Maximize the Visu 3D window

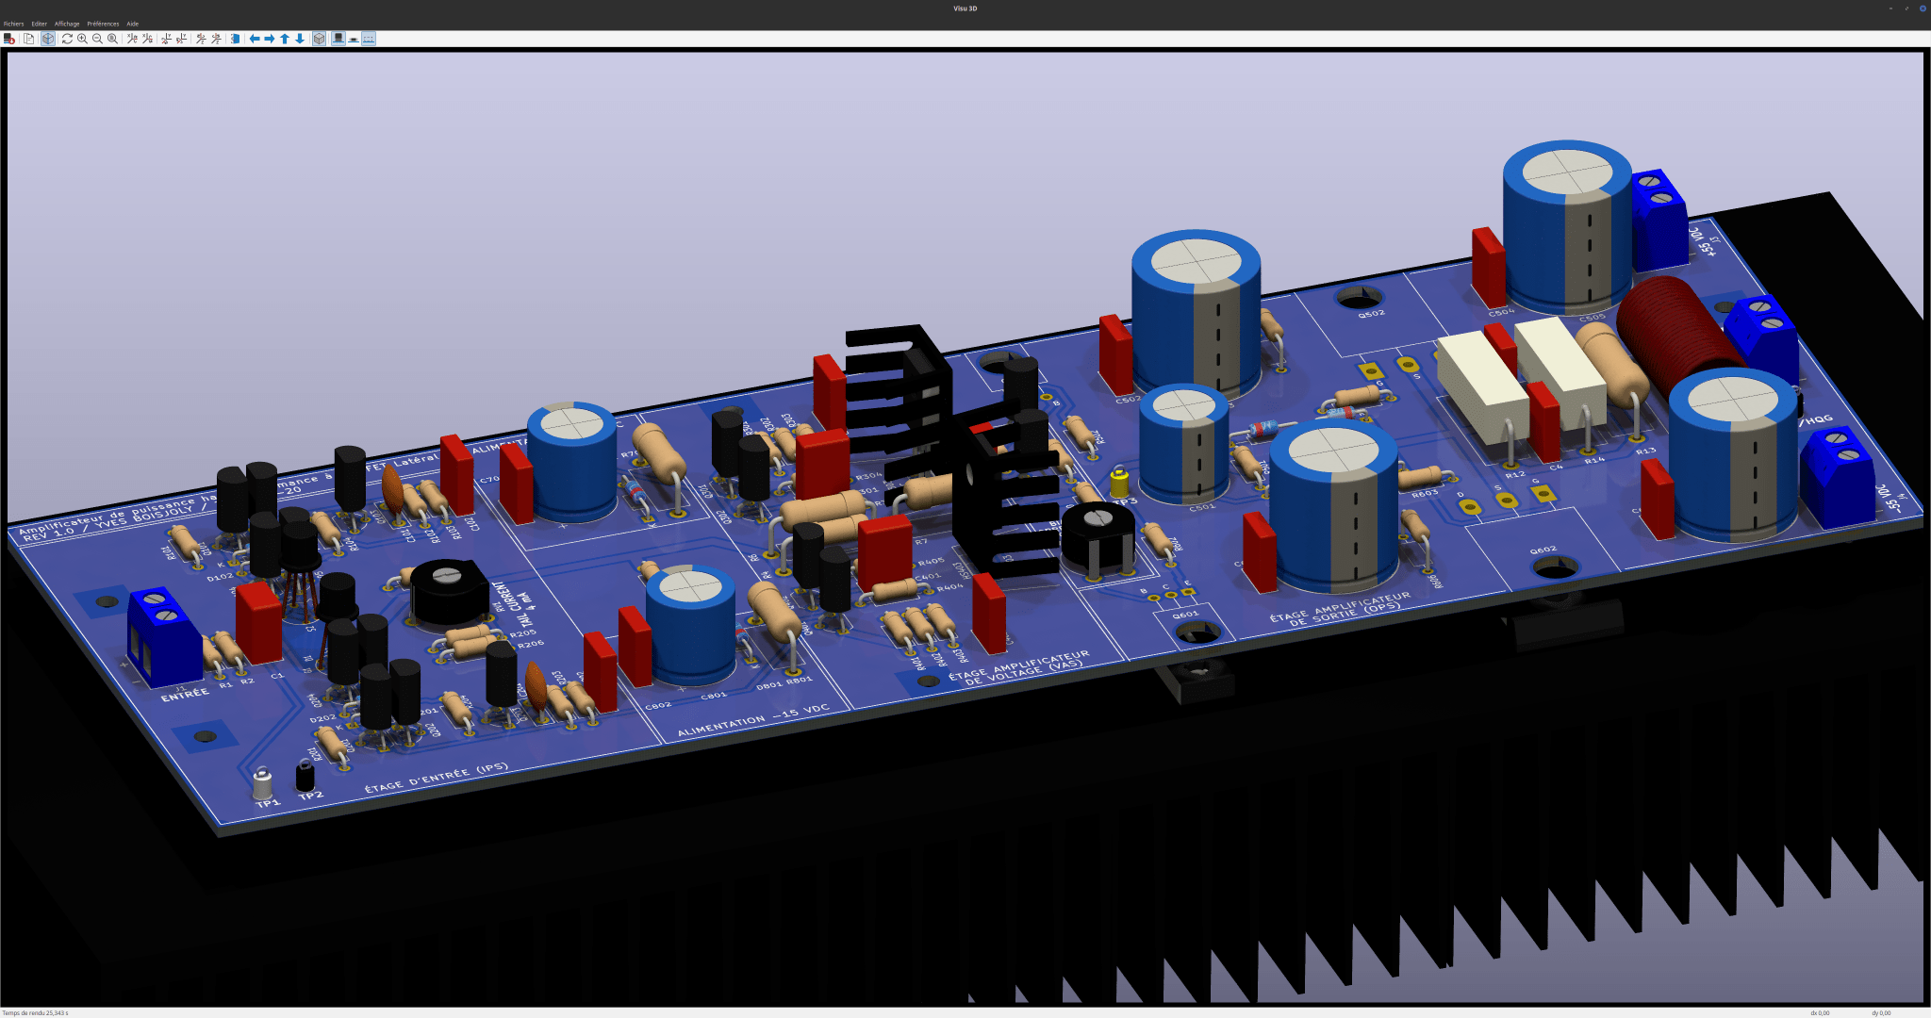tap(1906, 8)
